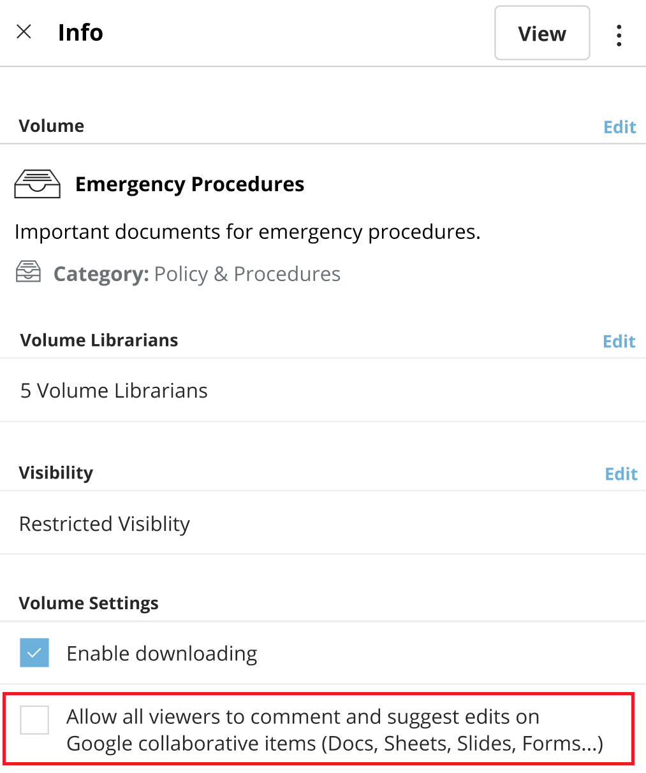Edit the Volume Librarians list
The image size is (646, 773).
tap(619, 341)
